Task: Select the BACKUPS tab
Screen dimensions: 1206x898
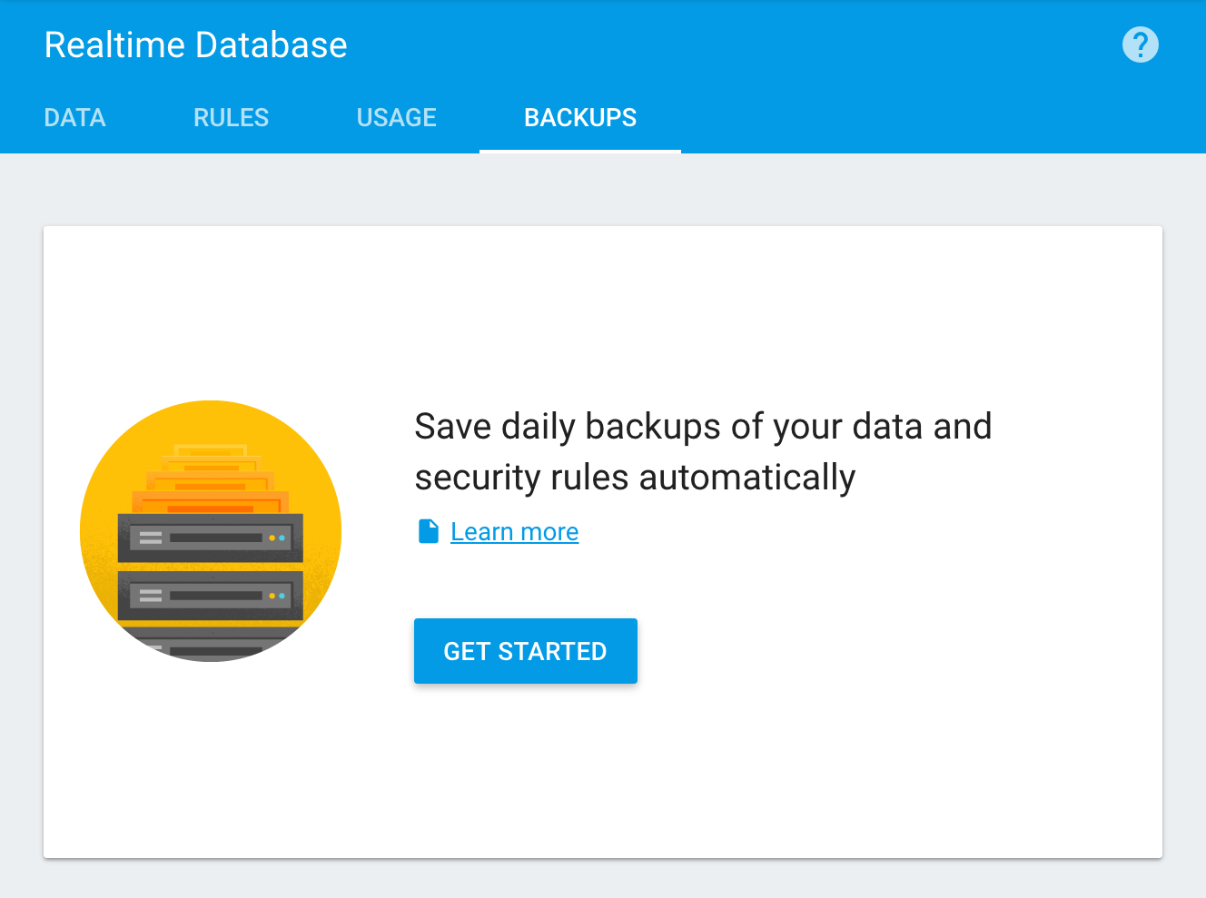Action: [x=580, y=117]
